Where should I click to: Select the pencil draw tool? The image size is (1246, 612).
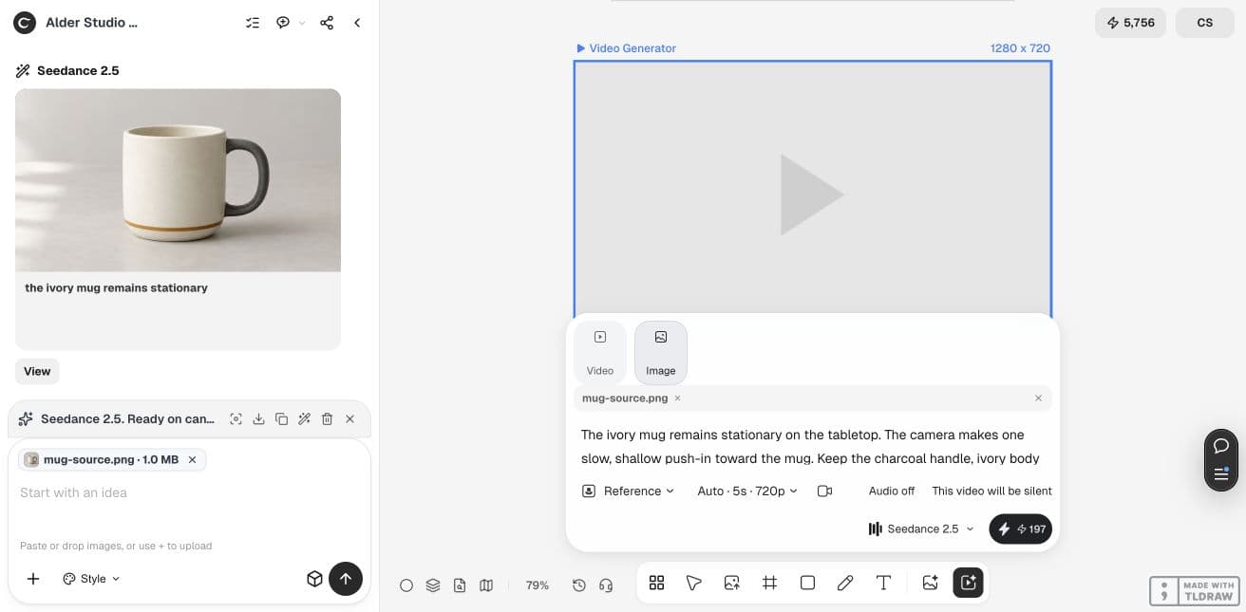coord(845,583)
